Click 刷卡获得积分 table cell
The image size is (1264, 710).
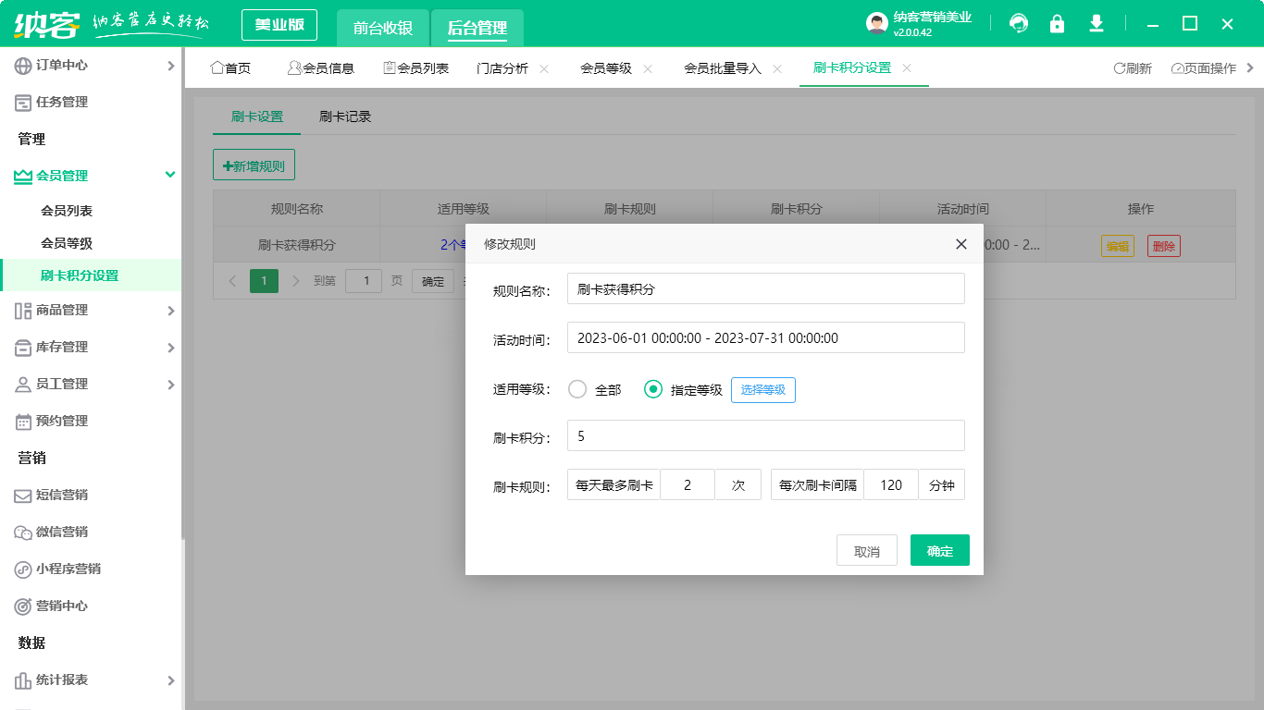click(296, 245)
